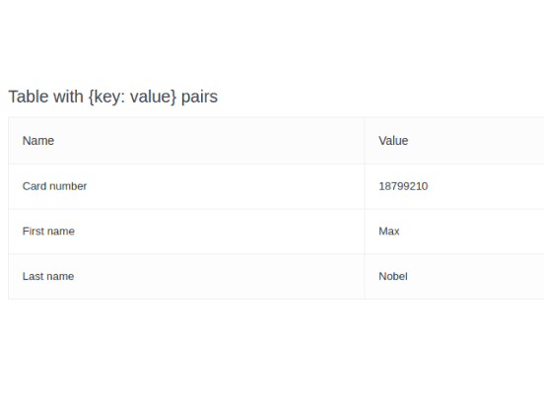Click the "Value" column header

coord(454,141)
